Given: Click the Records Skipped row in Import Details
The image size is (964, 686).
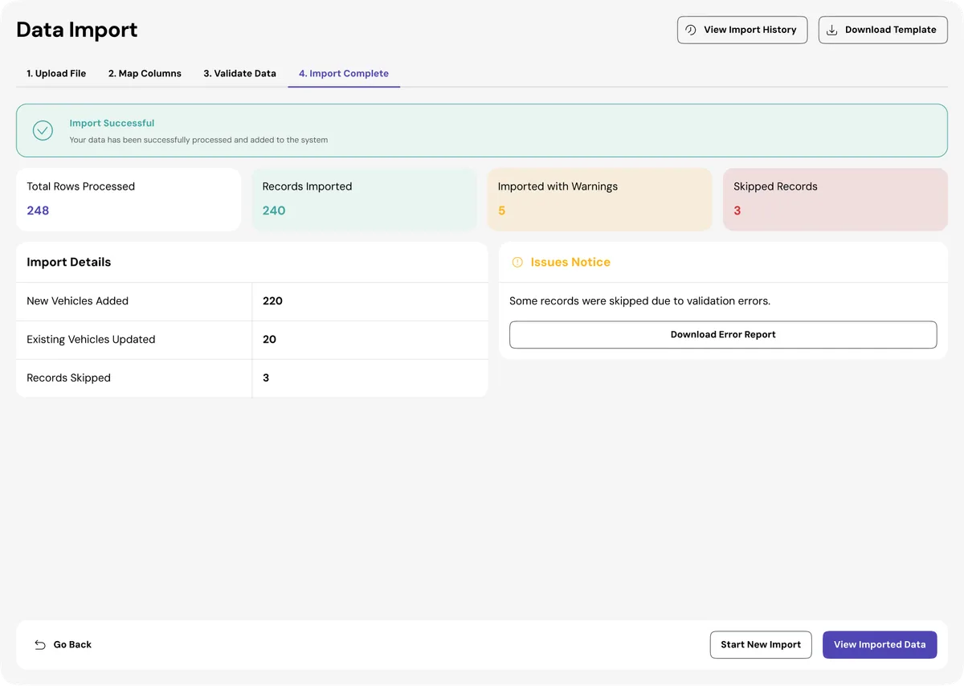Looking at the screenshot, I should click(x=251, y=378).
